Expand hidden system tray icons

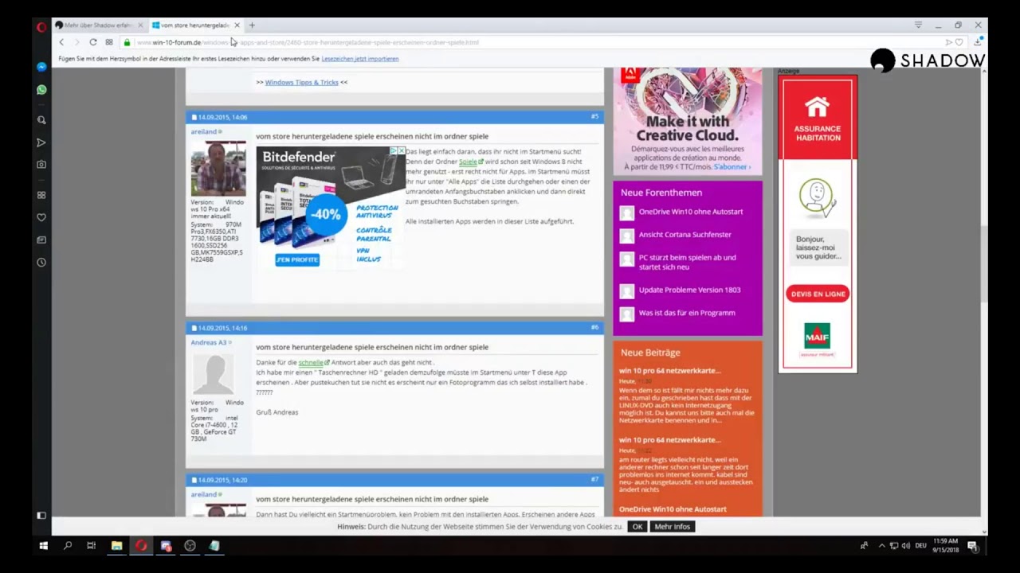[x=881, y=546]
